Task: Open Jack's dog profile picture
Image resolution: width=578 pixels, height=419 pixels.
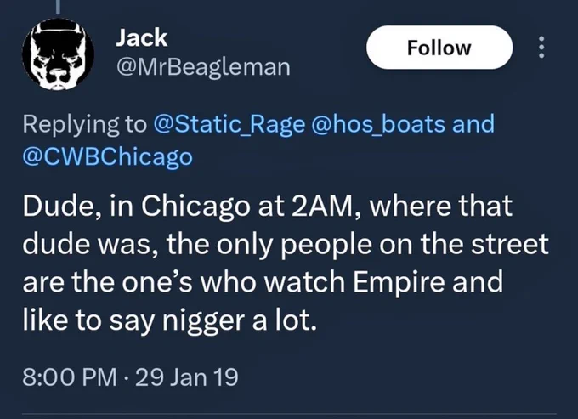Action: [x=58, y=54]
